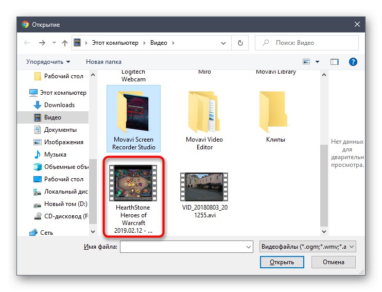Image resolution: width=382 pixels, height=292 pixels.
Task: Click the Back navigation arrow
Action: click(27, 43)
